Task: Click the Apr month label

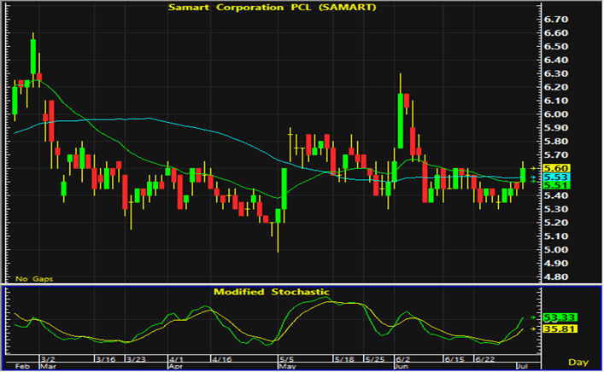Action: click(176, 366)
